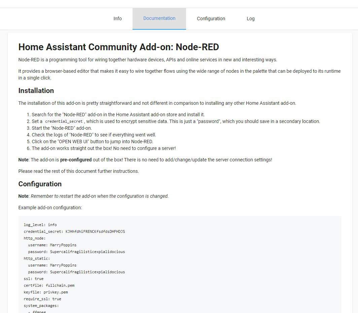Image resolution: width=358 pixels, height=313 pixels.
Task: Click the inline credential_secret code in step 2
Action: point(64,121)
